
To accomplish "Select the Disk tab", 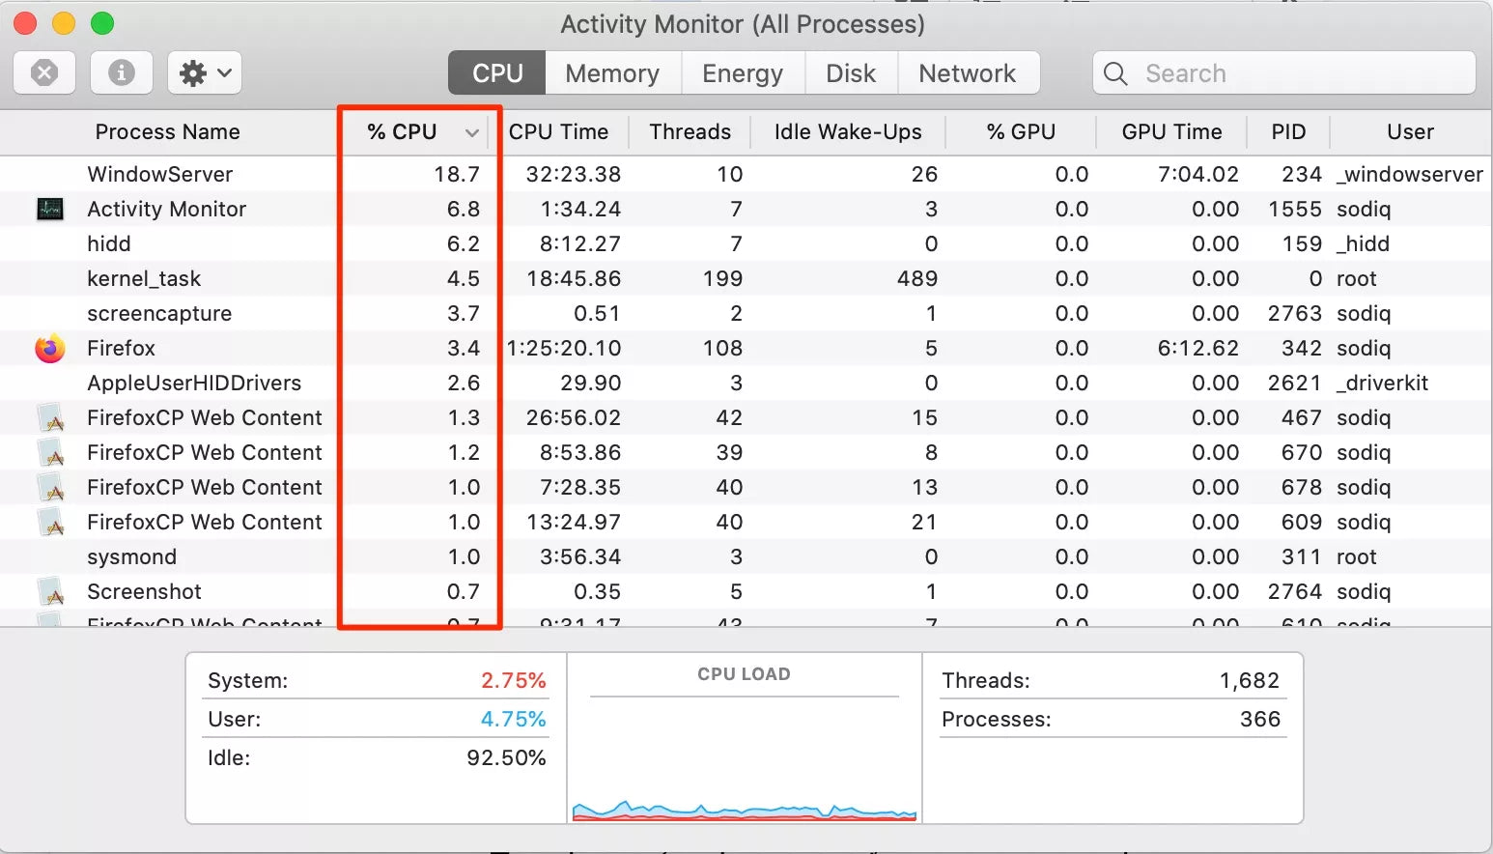I will coord(851,73).
